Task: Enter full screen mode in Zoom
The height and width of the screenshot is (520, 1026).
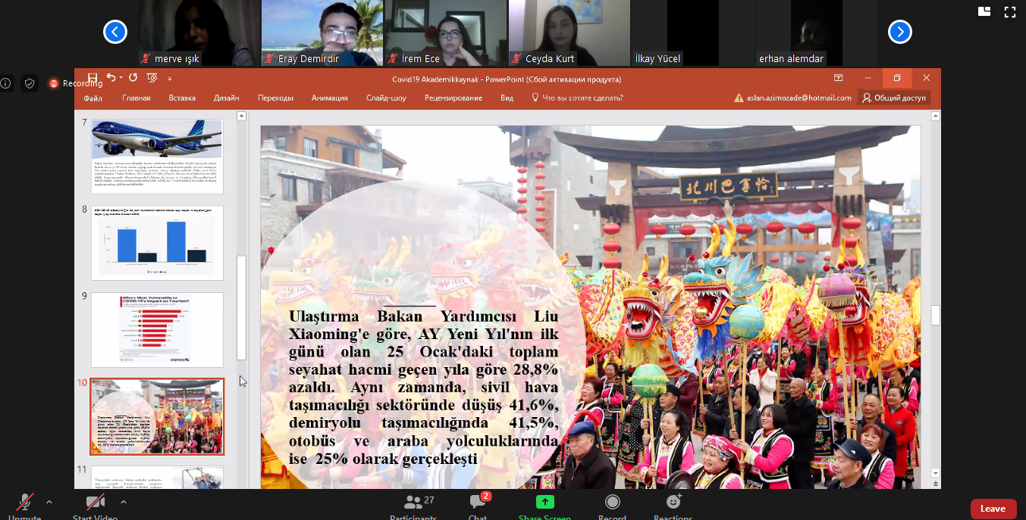Action: coord(1009,11)
